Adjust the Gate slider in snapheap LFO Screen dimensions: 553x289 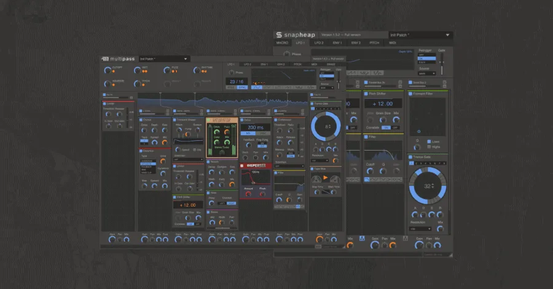(441, 64)
